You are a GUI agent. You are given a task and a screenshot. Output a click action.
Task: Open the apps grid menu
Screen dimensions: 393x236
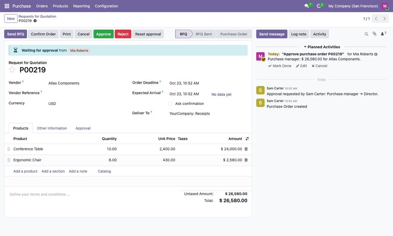click(x=7, y=6)
